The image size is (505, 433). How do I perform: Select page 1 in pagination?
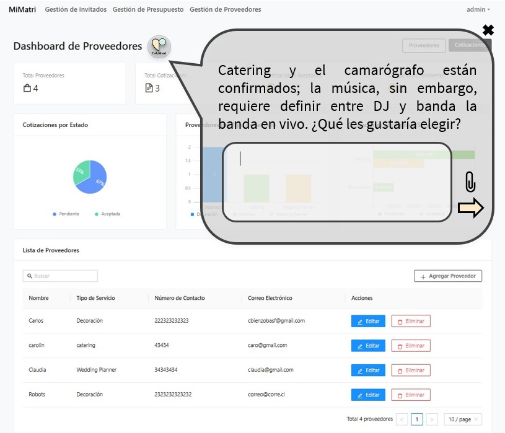coord(417,419)
